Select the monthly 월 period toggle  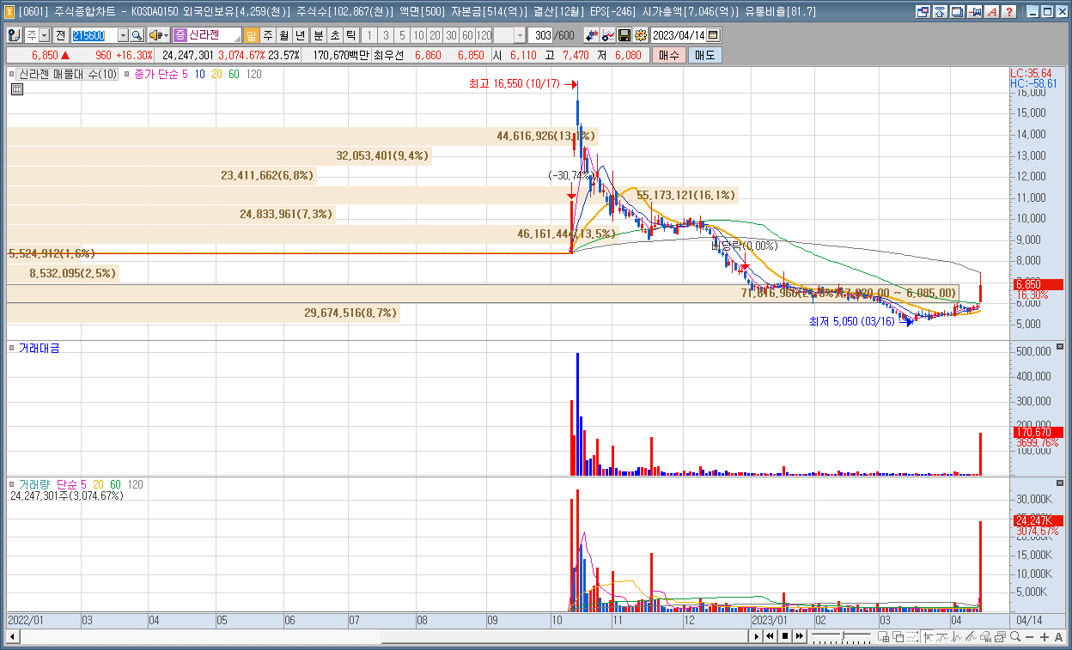[x=284, y=35]
